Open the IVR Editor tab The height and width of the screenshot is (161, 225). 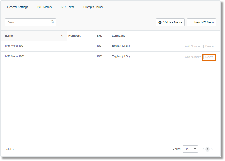coord(67,7)
